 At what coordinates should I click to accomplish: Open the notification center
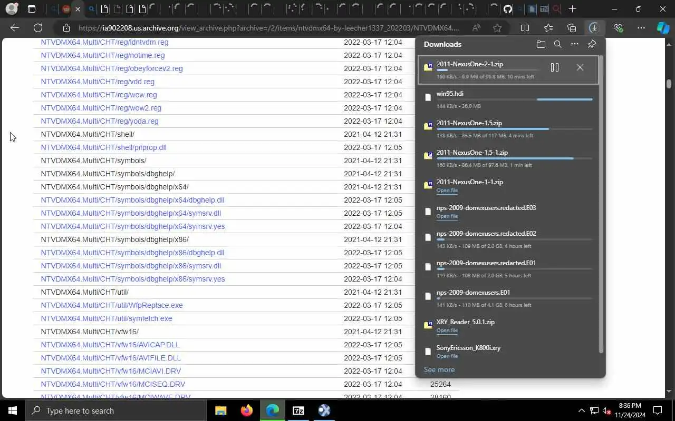(658, 410)
